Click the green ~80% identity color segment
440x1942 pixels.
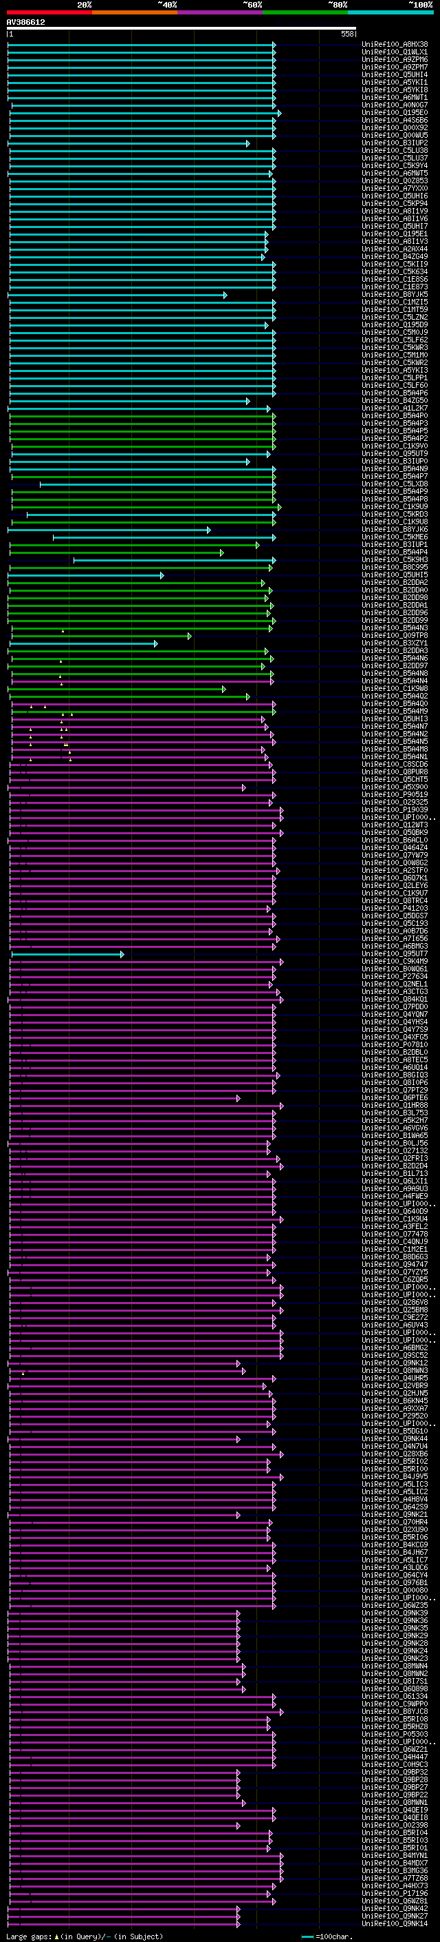[305, 12]
